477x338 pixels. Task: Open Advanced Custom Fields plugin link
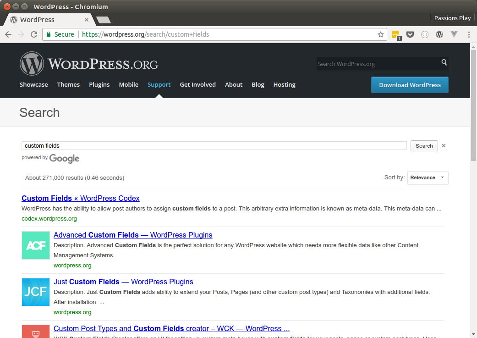(x=133, y=235)
